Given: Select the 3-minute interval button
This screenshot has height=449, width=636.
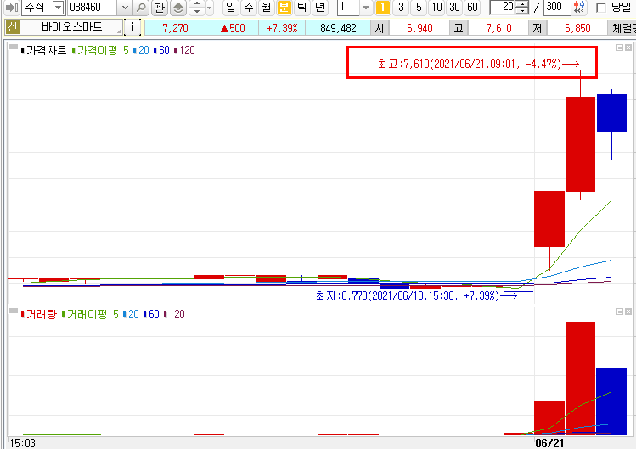Looking at the screenshot, I should [401, 8].
